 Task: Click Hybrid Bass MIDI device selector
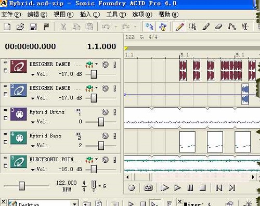click(x=79, y=136)
